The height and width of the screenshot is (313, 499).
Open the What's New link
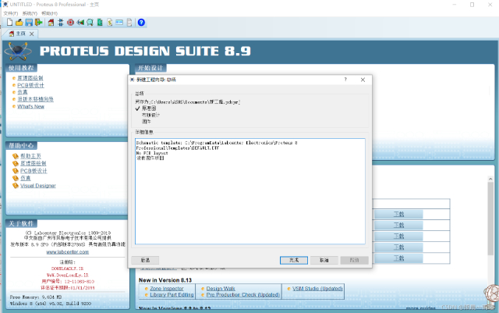31,106
